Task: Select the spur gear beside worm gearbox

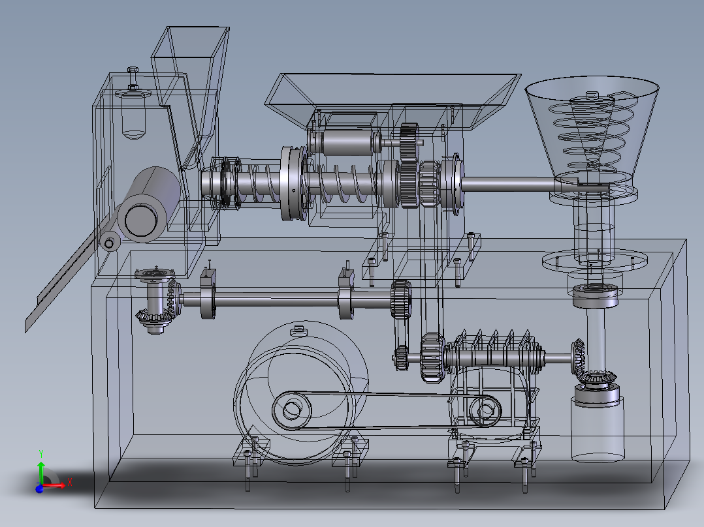Action: pyautogui.click(x=432, y=357)
